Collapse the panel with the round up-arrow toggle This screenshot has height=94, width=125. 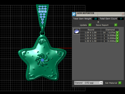(98, 22)
